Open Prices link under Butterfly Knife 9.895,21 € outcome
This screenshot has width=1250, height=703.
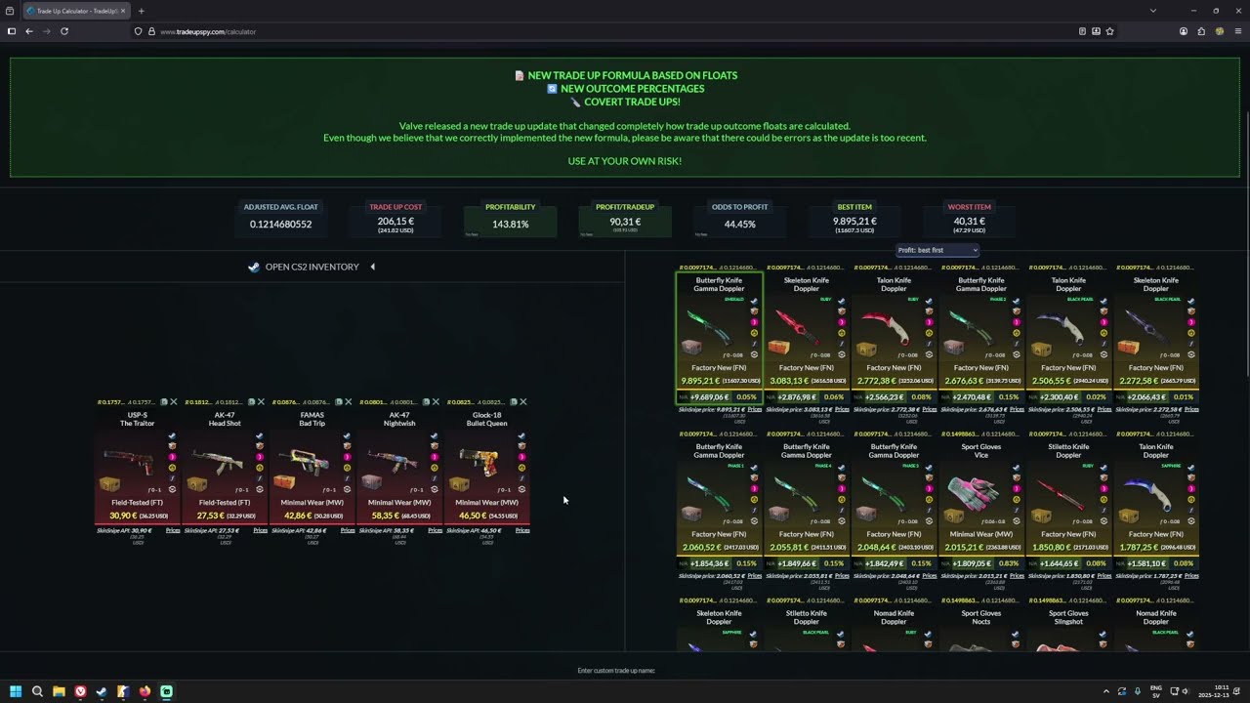[755, 409]
